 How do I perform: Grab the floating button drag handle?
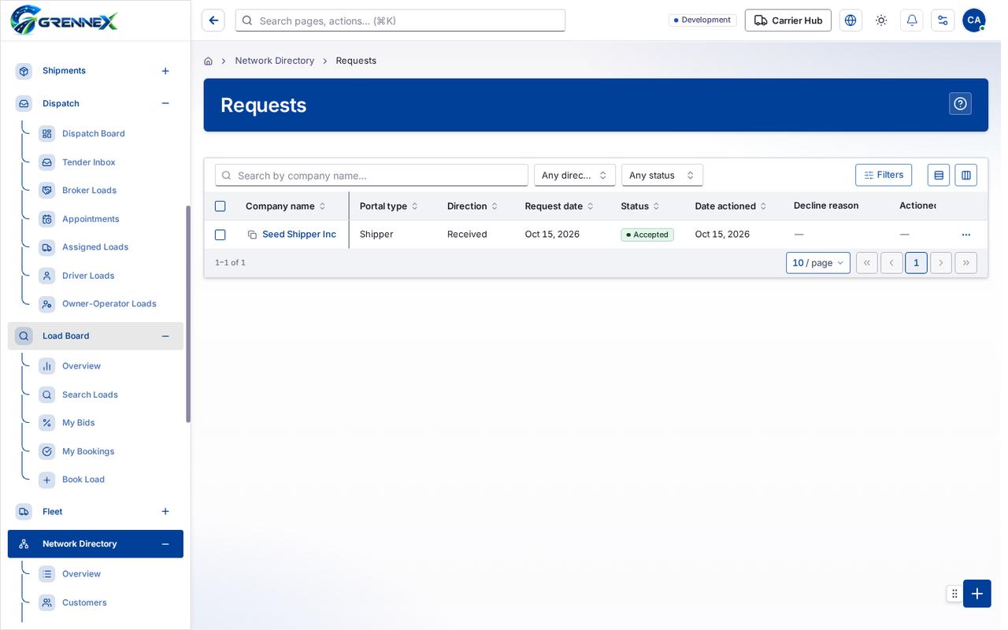point(954,594)
